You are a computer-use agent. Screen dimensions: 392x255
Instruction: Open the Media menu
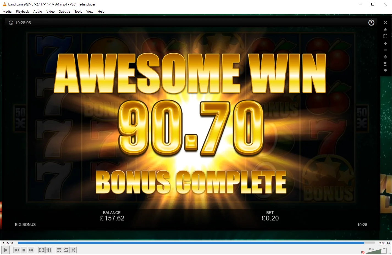click(7, 12)
